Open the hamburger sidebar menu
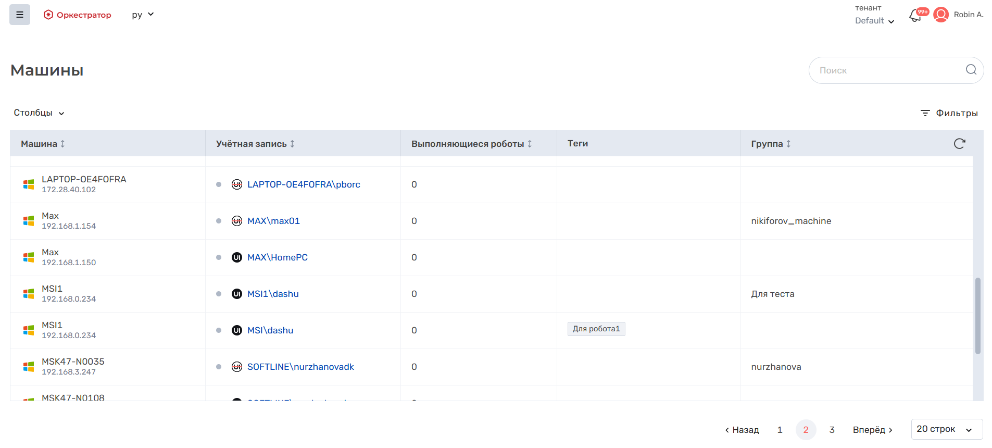This screenshot has height=448, width=992. pyautogui.click(x=20, y=15)
